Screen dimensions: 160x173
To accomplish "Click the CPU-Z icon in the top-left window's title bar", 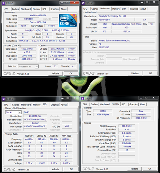I will coord(4,3).
